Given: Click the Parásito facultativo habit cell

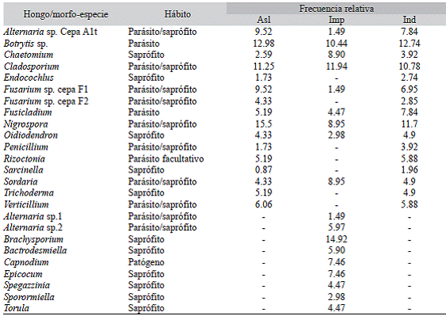Looking at the screenshot, I should tap(166, 158).
